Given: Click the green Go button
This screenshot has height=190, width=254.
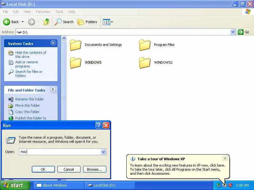Looking at the screenshot, I should tap(244, 32).
